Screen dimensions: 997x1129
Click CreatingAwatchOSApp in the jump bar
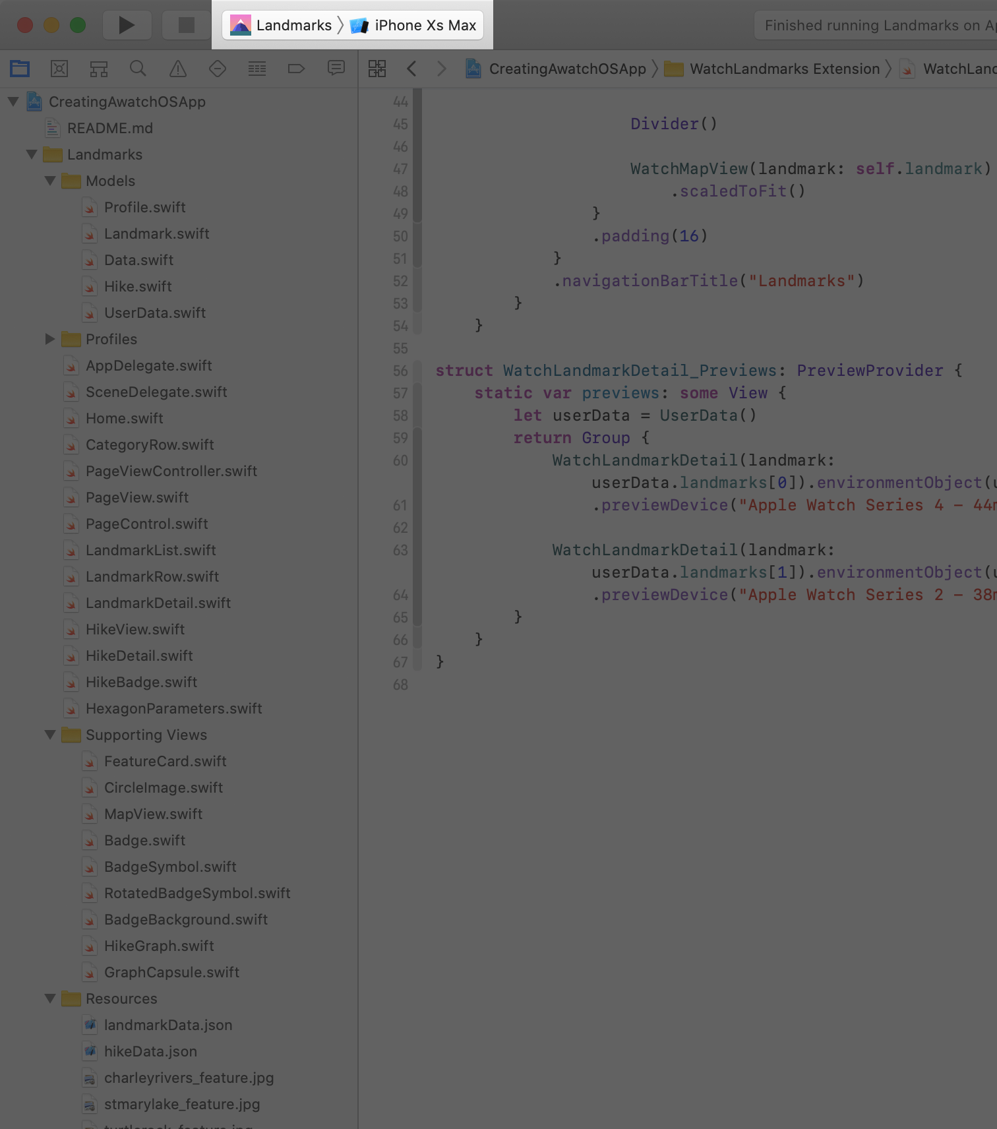pyautogui.click(x=556, y=69)
